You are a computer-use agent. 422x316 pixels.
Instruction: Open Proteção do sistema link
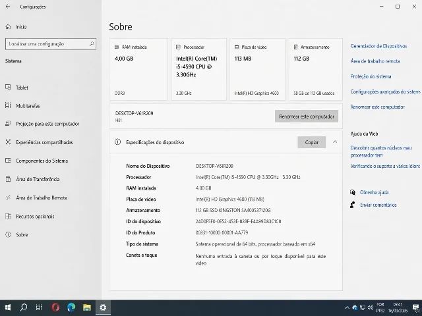(371, 76)
